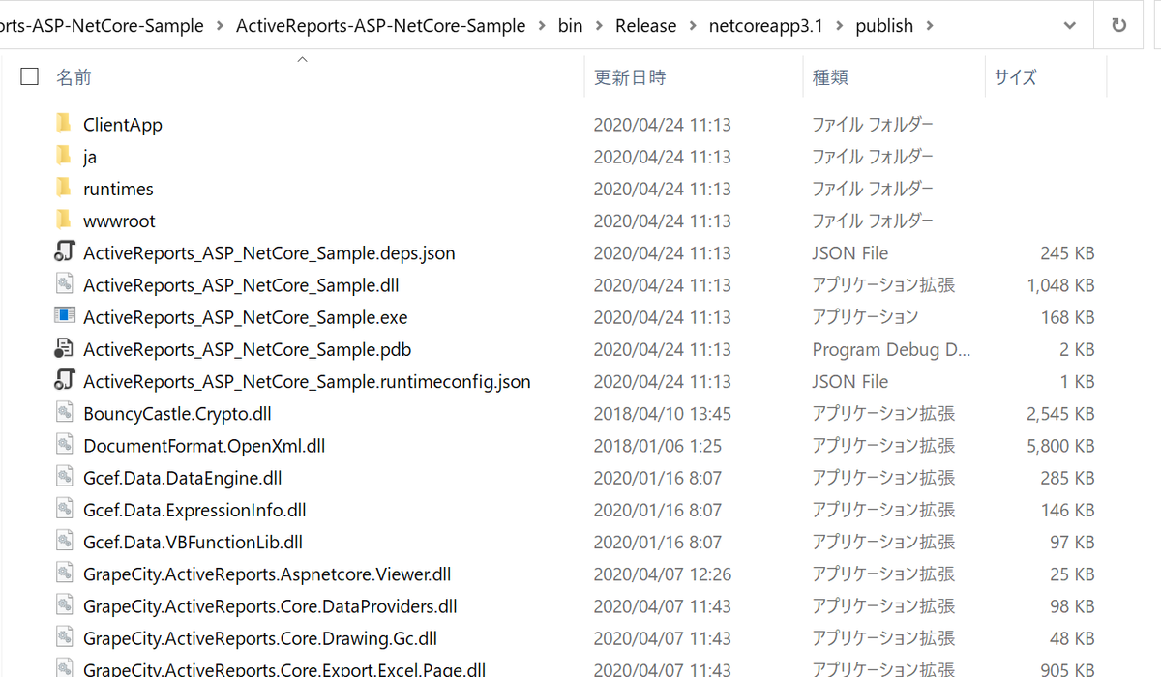
Task: Select DocumentFormat.OpenXml.dll file name
Action: click(x=204, y=446)
